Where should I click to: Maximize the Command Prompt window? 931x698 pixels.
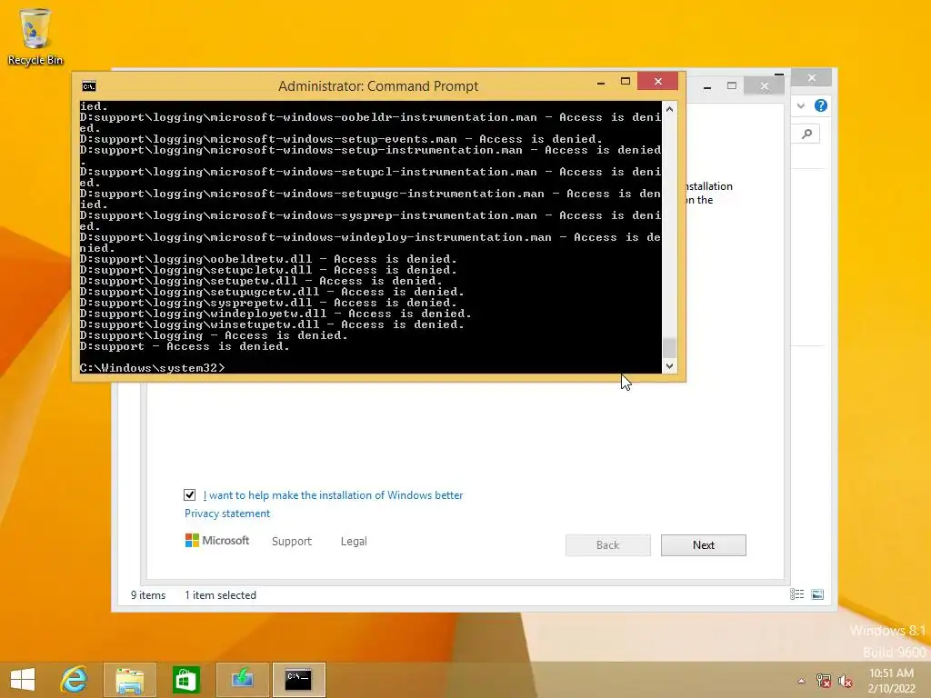click(x=626, y=82)
